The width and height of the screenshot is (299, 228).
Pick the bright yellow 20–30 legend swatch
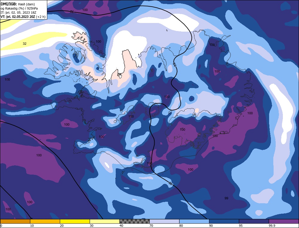pos(75,221)
